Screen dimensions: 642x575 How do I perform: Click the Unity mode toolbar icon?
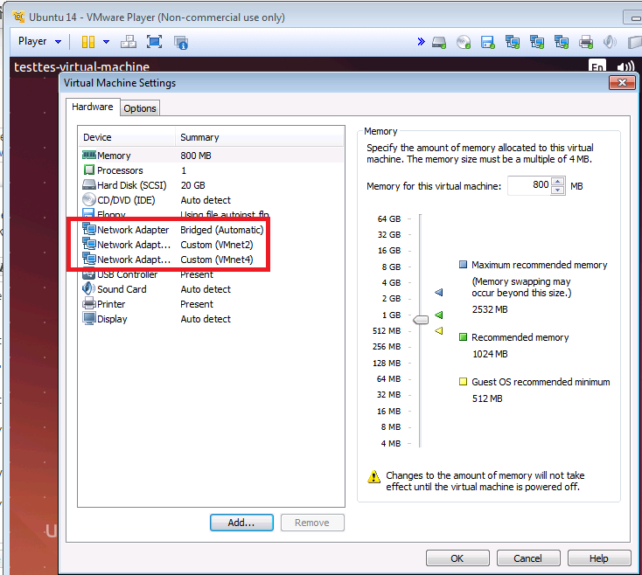[x=181, y=41]
